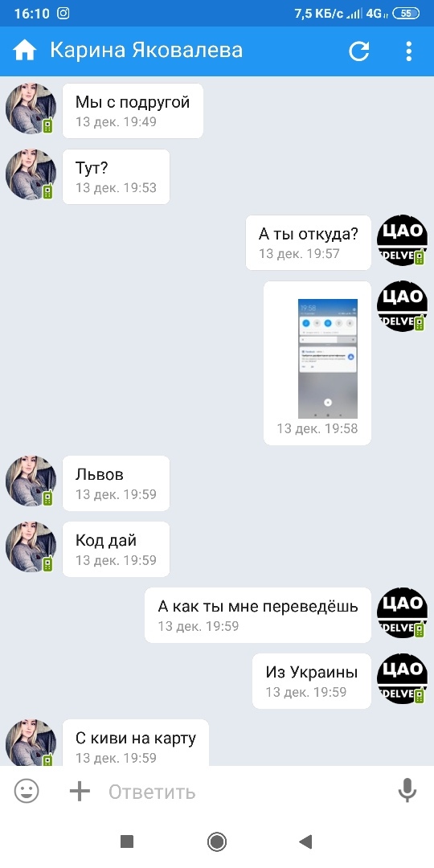Start voice input with microphone icon
Viewport: 434px width, 868px height.
point(407,791)
